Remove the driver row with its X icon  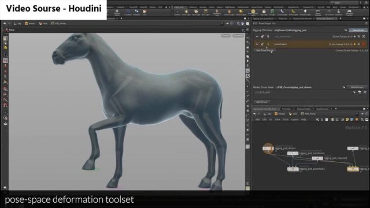[365, 92]
